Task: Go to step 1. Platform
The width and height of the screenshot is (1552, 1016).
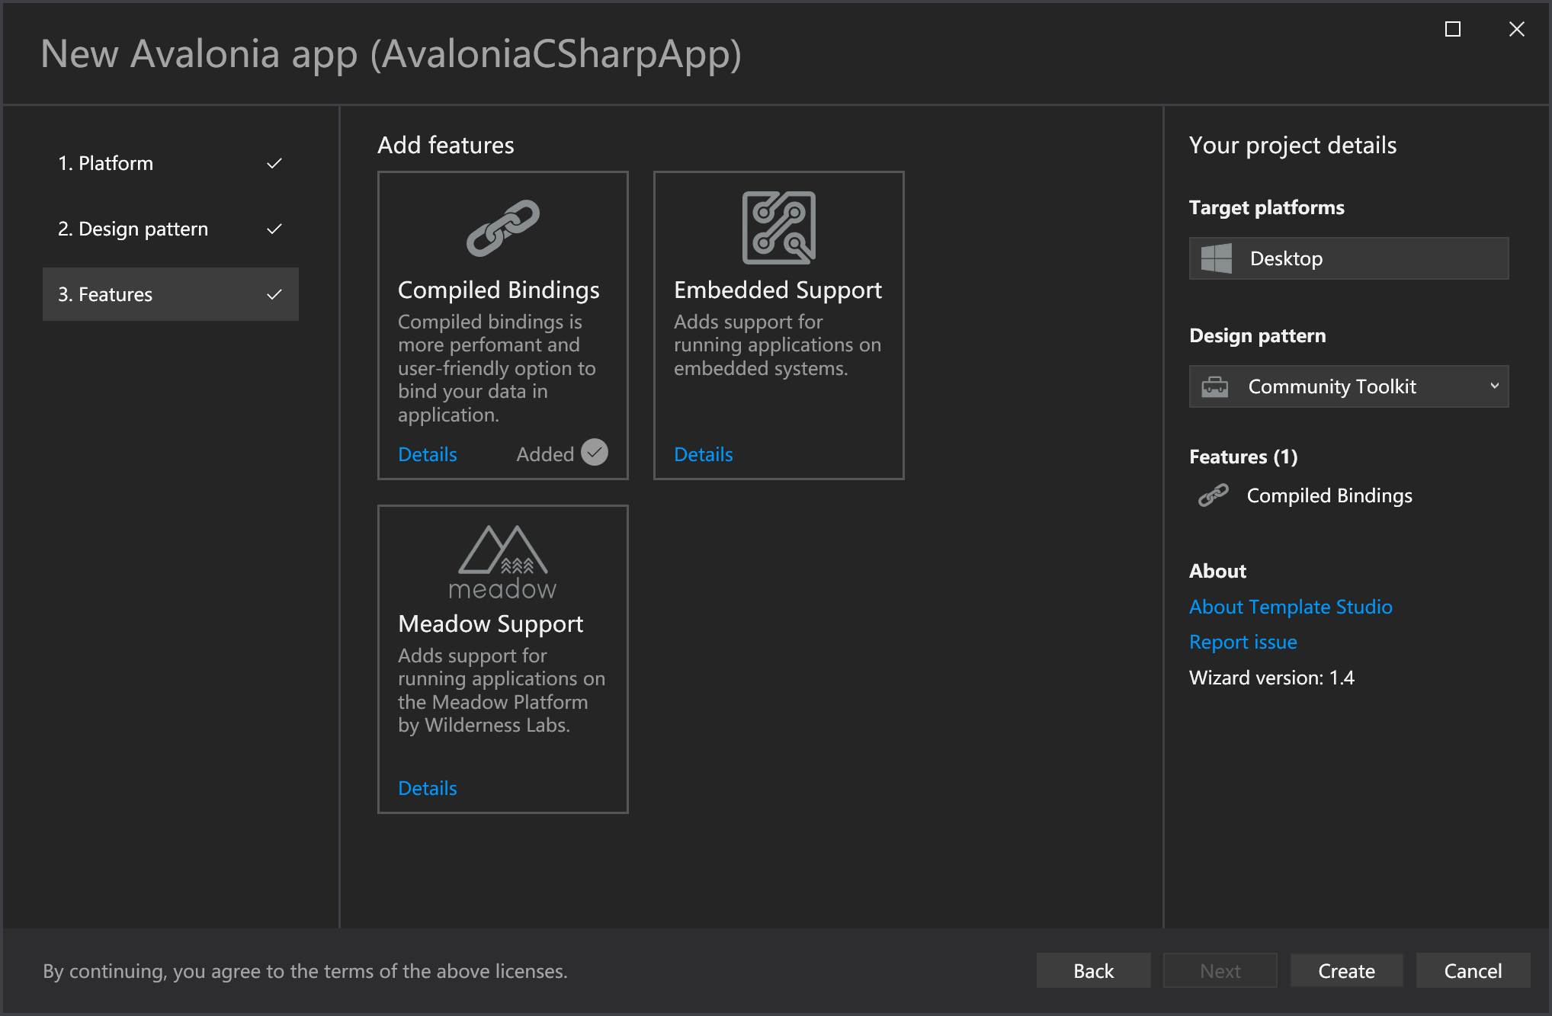Action: (x=171, y=163)
